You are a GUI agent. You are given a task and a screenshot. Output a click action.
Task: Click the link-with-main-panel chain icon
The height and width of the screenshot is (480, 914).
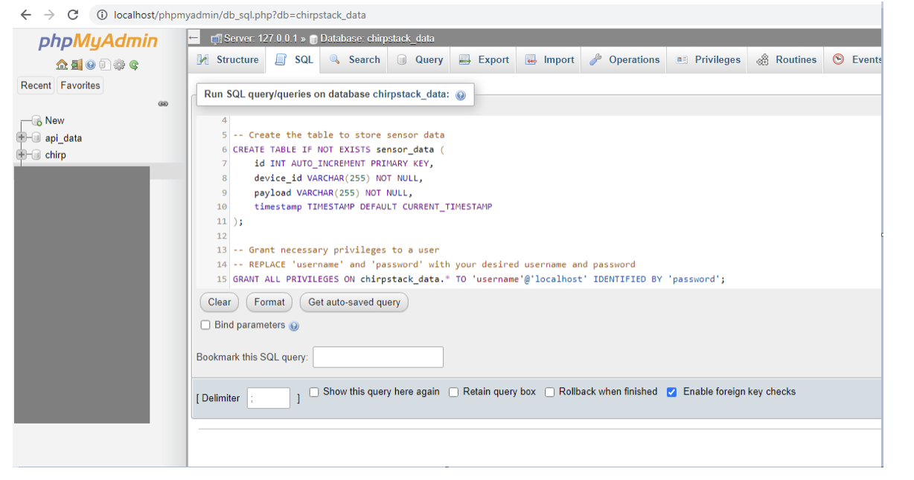coord(163,104)
